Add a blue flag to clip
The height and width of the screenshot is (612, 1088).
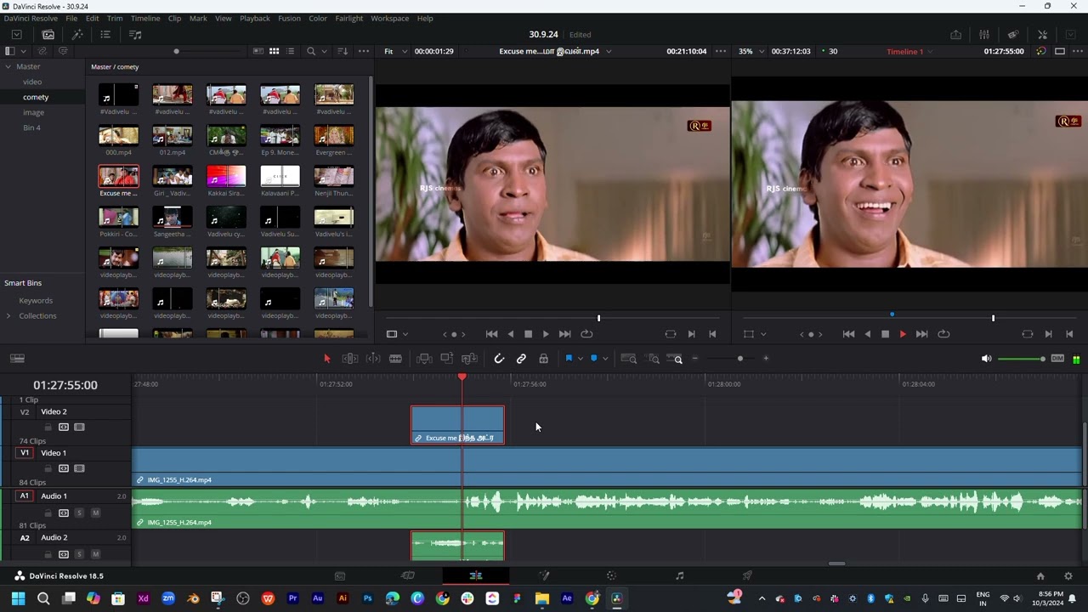click(569, 359)
